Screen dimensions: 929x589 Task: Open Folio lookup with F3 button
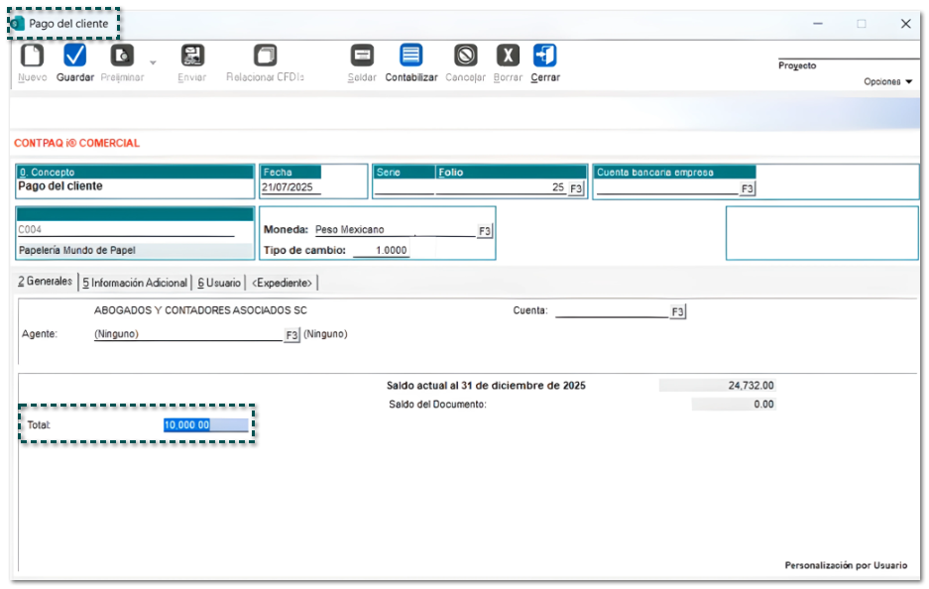pos(576,187)
